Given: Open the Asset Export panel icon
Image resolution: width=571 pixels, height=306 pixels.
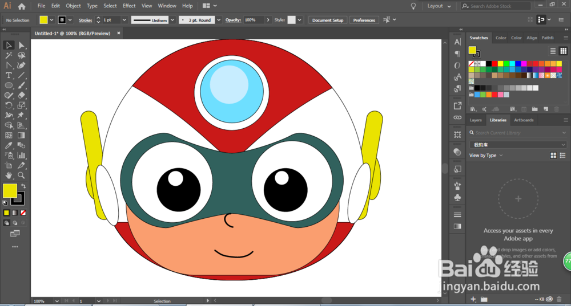Looking at the screenshot, I should click(x=457, y=106).
